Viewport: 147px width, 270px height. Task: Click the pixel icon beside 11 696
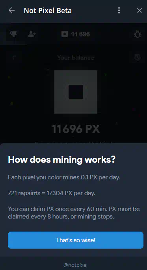65,34
